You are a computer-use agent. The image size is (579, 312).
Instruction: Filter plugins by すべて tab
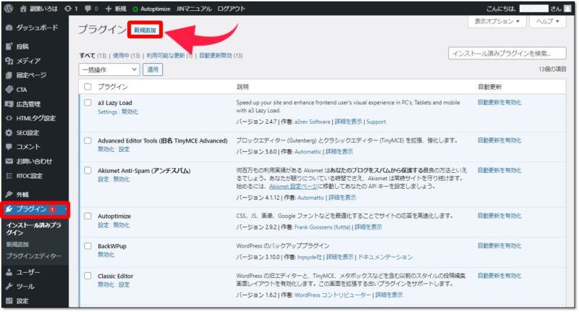point(87,56)
